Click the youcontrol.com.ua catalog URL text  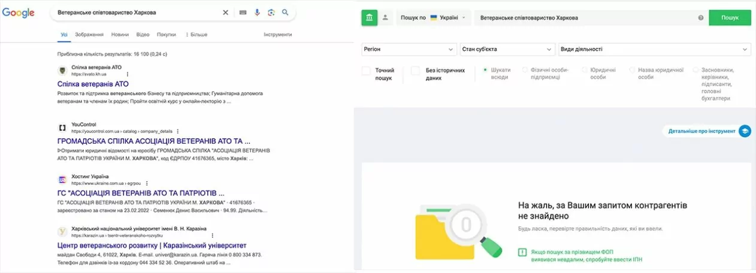[122, 131]
